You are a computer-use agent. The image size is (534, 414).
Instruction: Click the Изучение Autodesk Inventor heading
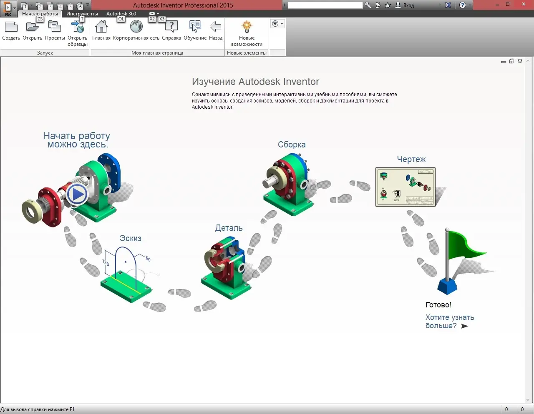click(x=255, y=82)
